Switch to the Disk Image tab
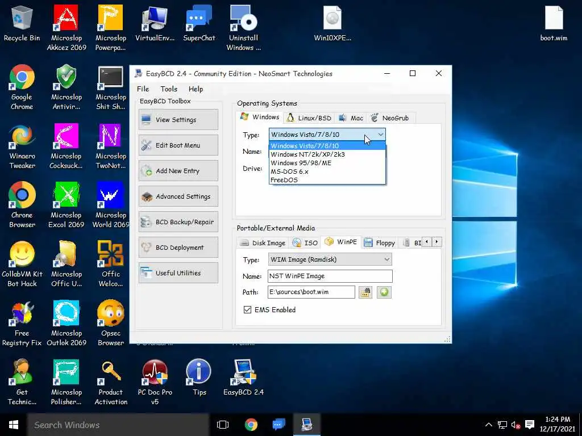 (263, 243)
